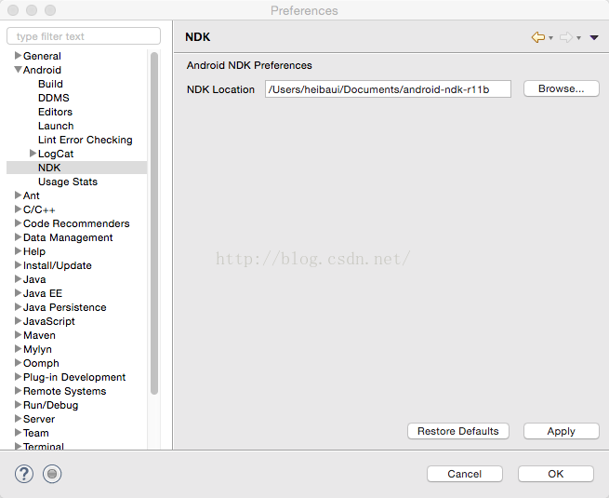Expand the Java EE node

point(18,293)
